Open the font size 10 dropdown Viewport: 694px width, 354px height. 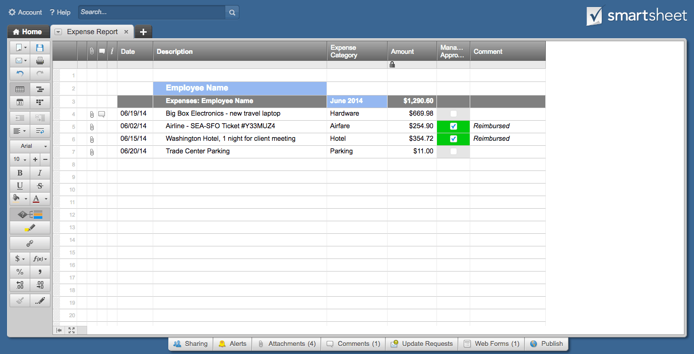point(20,159)
